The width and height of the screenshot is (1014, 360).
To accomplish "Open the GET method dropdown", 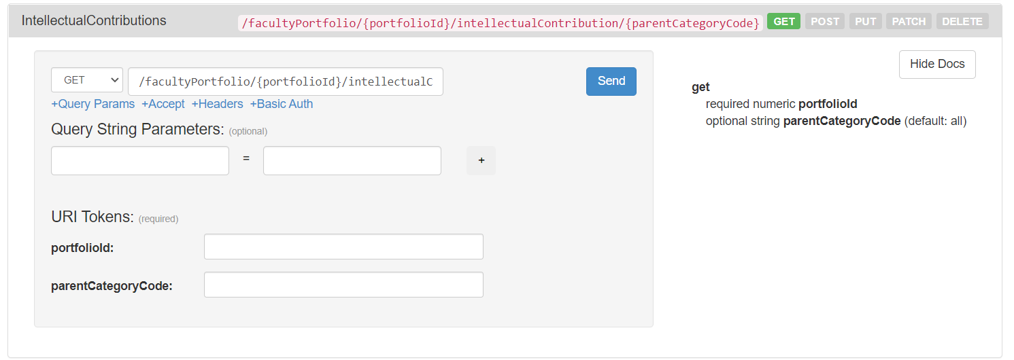I will (86, 80).
